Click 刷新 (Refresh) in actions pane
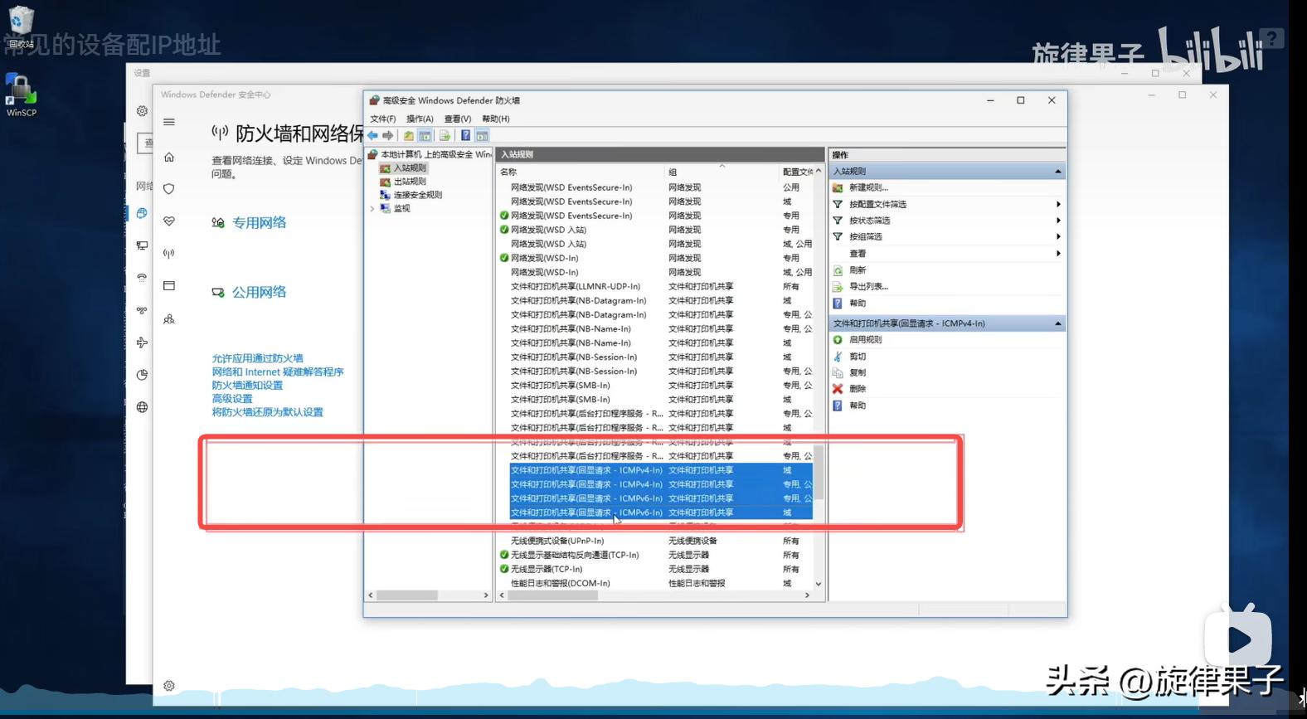1307x719 pixels. pos(858,270)
